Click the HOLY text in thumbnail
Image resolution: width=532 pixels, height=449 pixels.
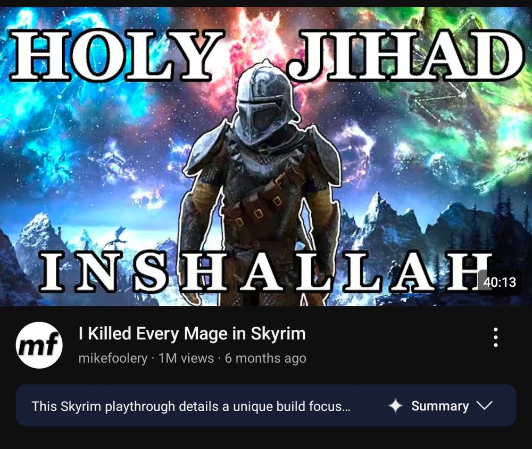[115, 55]
